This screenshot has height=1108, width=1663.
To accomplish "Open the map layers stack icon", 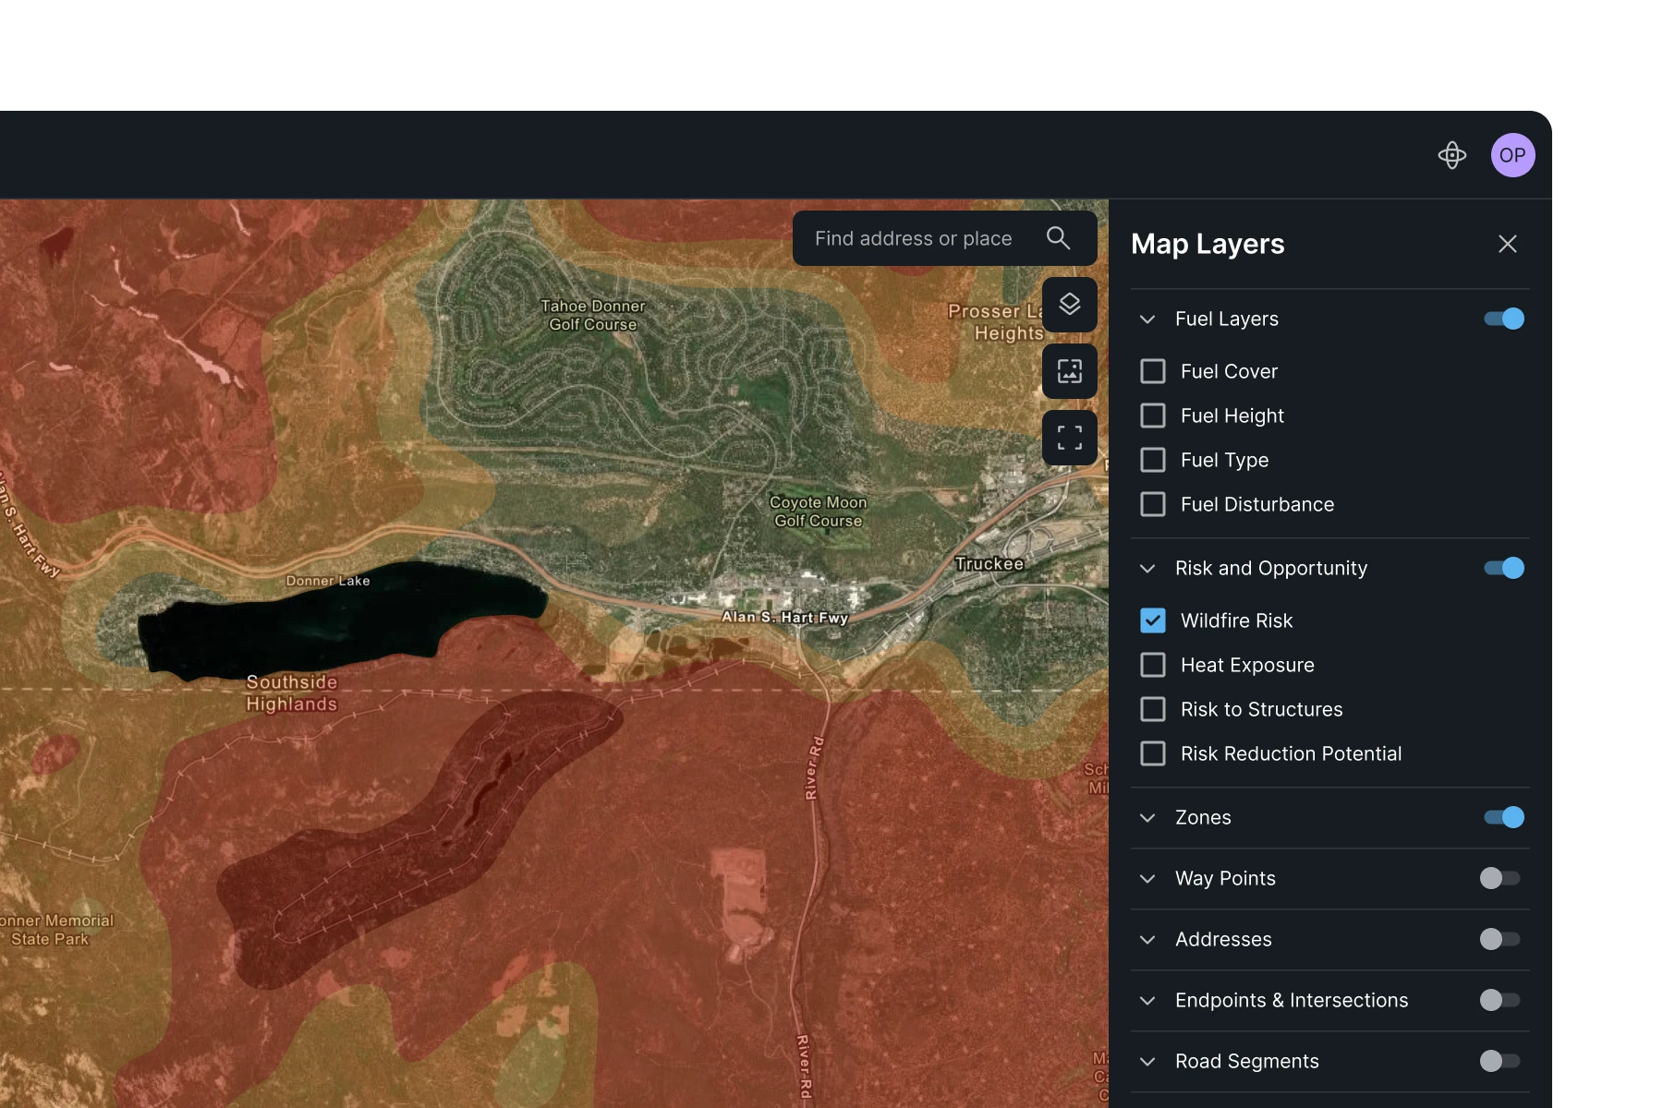I will (1070, 305).
